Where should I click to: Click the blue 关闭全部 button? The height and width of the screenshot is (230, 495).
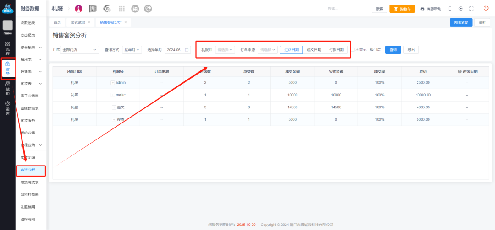click(461, 22)
